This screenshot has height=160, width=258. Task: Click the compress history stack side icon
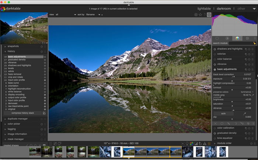pyautogui.click(x=44, y=113)
